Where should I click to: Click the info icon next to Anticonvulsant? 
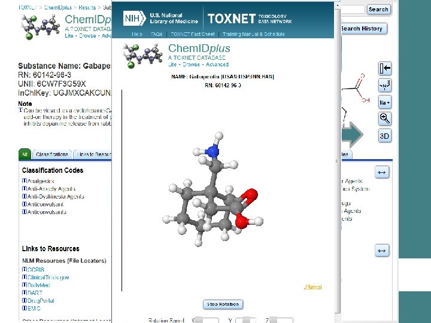coord(24,204)
